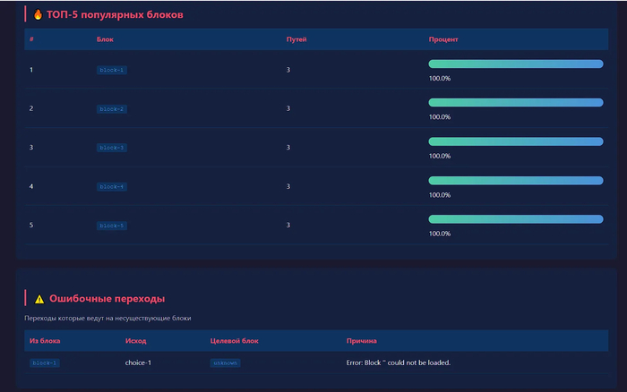Click the 'could not be loaded' error message
The height and width of the screenshot is (392, 627).
(x=397, y=362)
